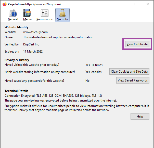Click the ownership information text

(x=59, y=37)
